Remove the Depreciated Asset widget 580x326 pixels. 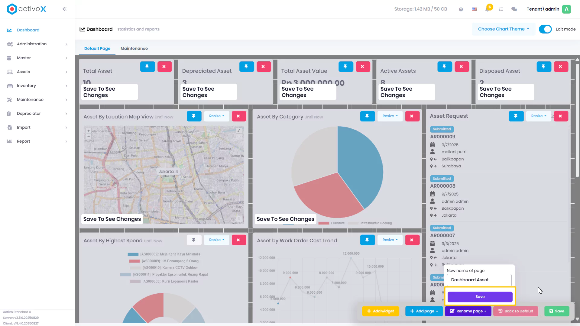click(x=263, y=66)
